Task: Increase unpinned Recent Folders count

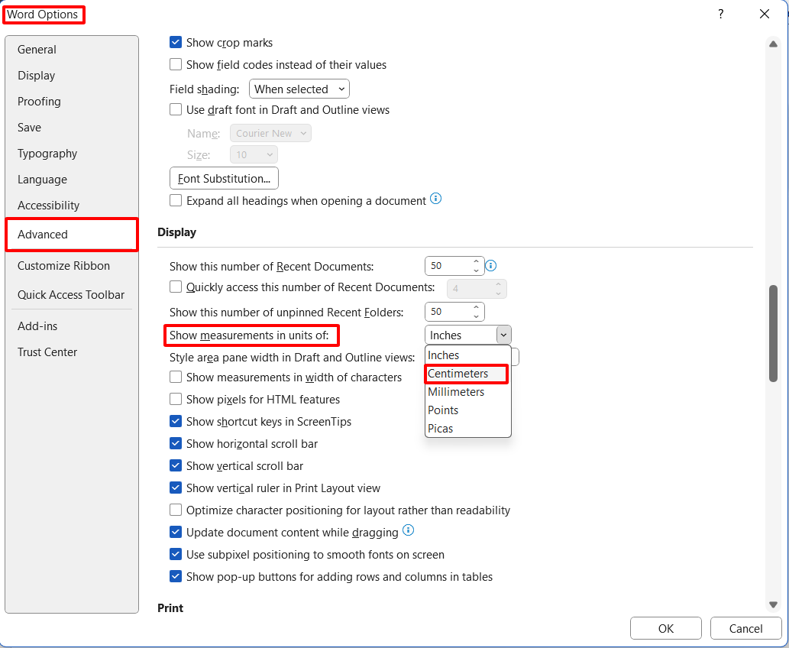Action: (x=476, y=307)
